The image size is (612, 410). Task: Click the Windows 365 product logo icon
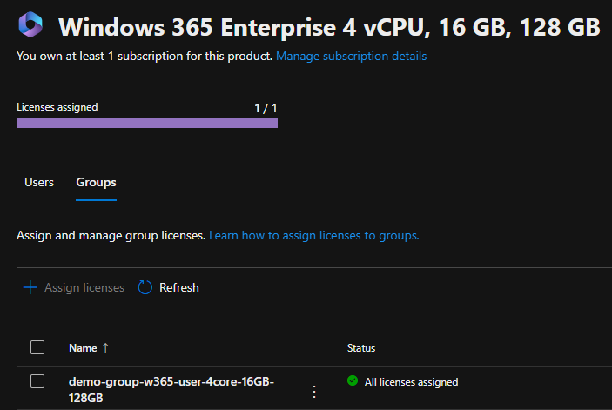tap(33, 26)
